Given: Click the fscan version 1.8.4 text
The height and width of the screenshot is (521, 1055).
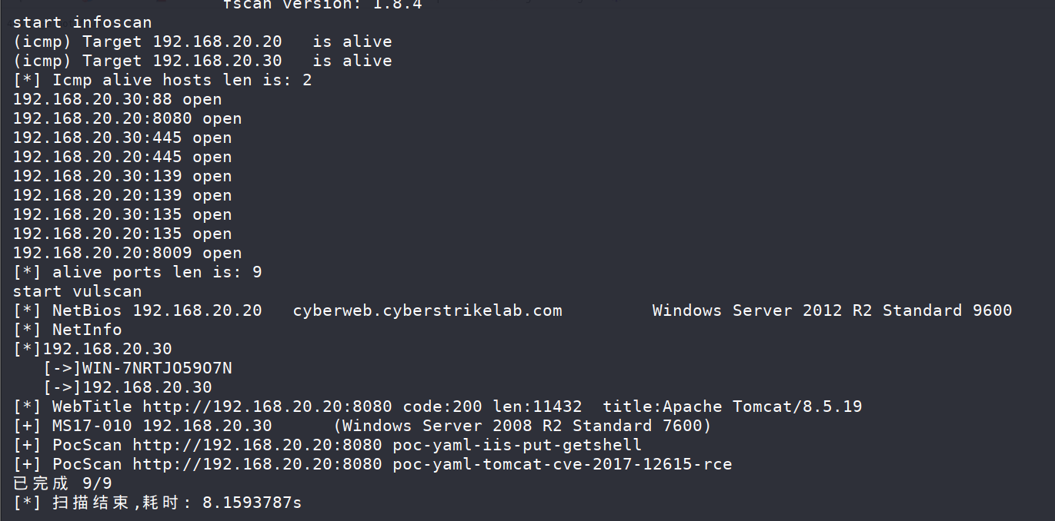Looking at the screenshot, I should coord(322,5).
